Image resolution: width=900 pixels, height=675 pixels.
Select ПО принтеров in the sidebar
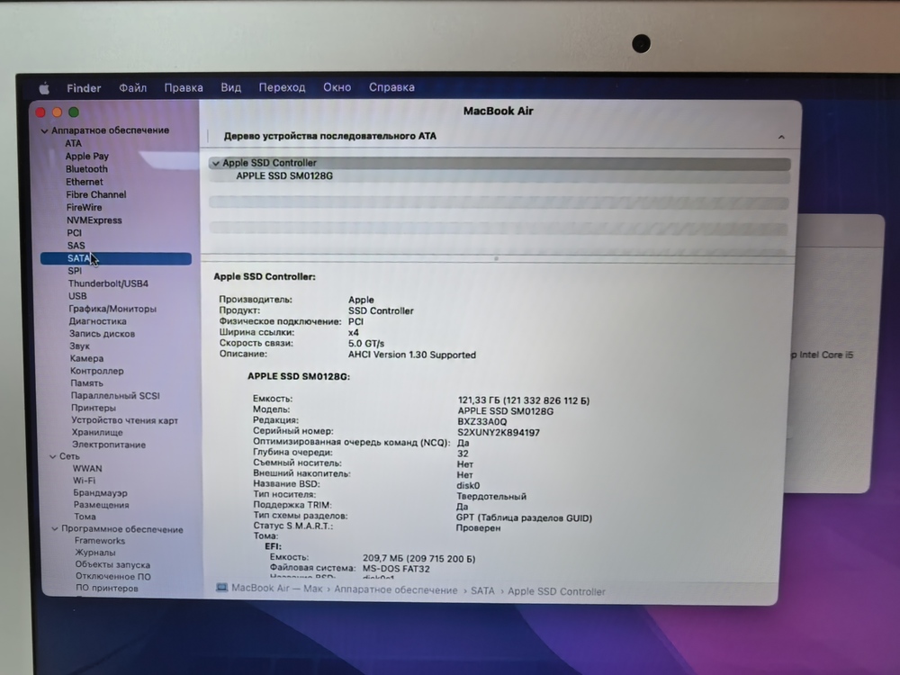point(107,588)
